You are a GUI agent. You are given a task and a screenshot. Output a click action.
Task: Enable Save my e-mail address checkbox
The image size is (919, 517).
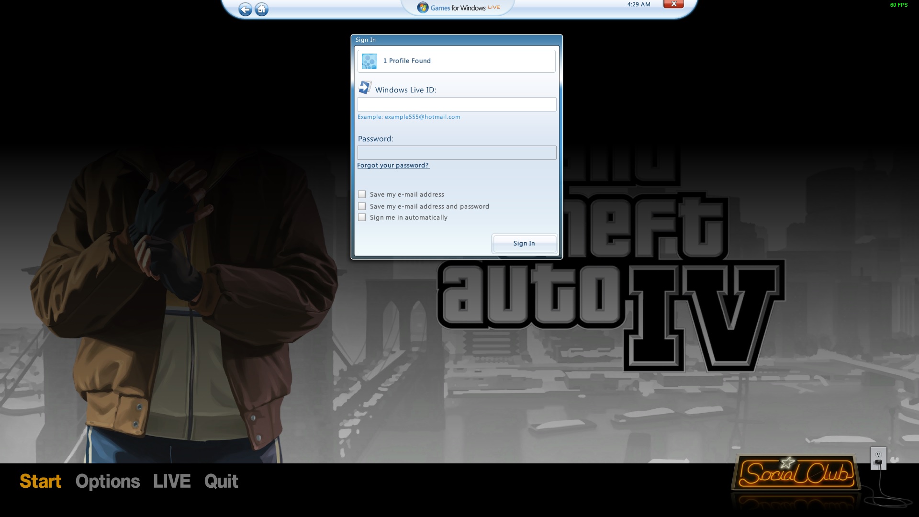[362, 194]
